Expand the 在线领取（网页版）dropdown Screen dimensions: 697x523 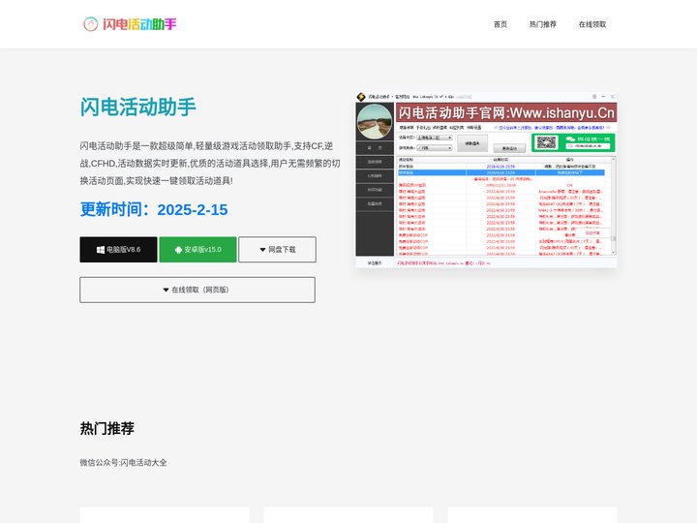click(197, 290)
